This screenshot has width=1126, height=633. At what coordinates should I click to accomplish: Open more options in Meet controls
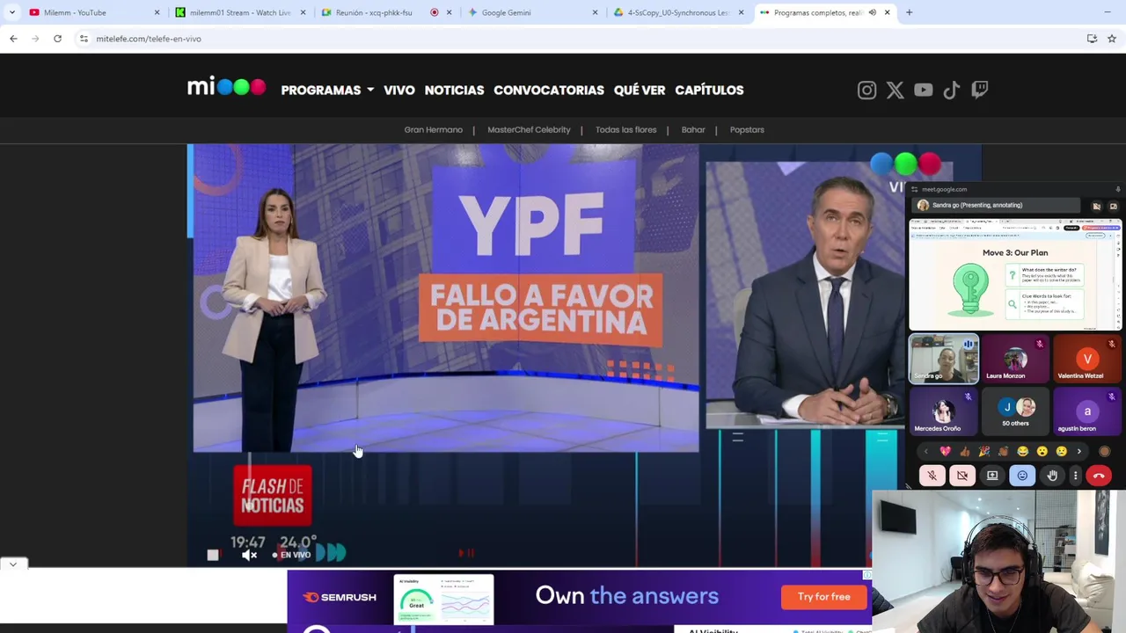(x=1075, y=476)
